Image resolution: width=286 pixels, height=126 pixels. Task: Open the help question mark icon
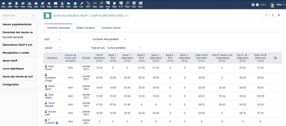(x=257, y=5)
